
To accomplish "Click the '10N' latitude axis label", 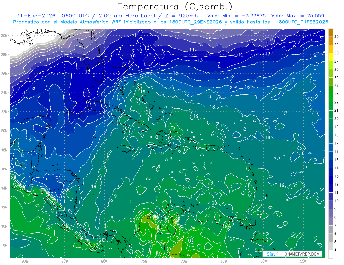I will pos(4,226).
